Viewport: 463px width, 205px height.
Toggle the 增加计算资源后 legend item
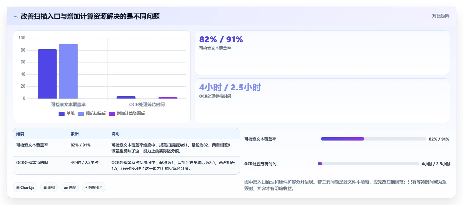[127, 113]
